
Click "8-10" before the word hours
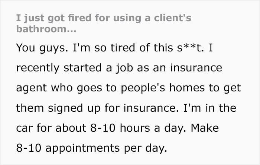click(x=103, y=128)
